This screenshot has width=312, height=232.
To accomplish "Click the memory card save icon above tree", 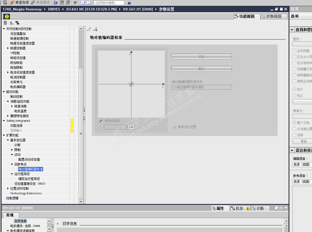I will (x=5, y=23).
